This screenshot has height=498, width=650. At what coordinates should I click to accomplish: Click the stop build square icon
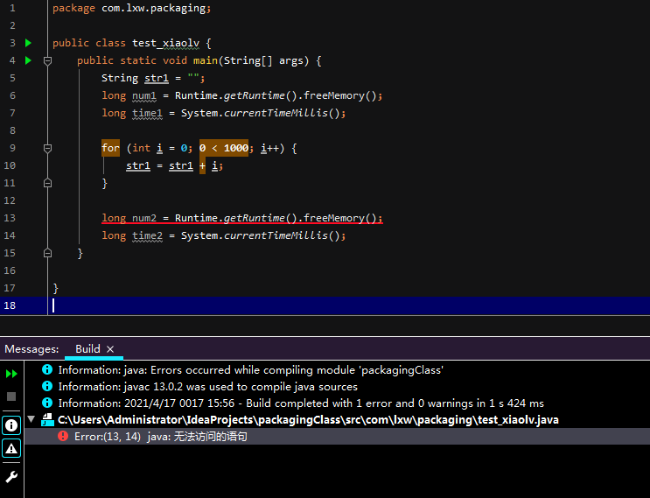point(11,396)
